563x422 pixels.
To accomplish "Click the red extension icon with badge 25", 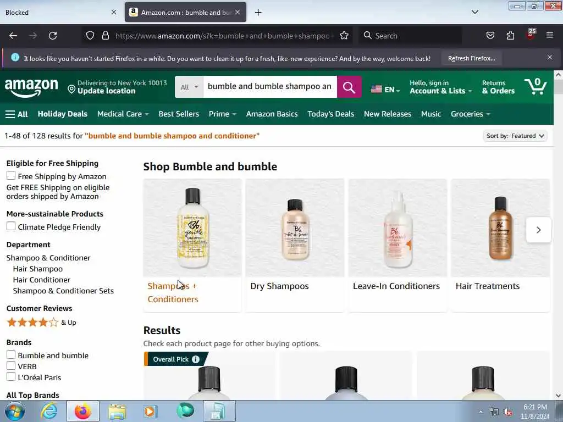I will 531,35.
